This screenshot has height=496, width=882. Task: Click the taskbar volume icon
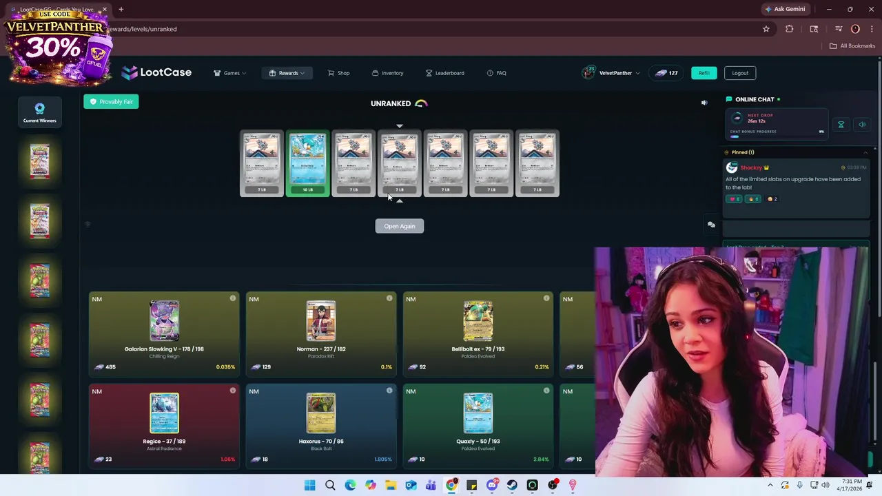click(x=825, y=485)
